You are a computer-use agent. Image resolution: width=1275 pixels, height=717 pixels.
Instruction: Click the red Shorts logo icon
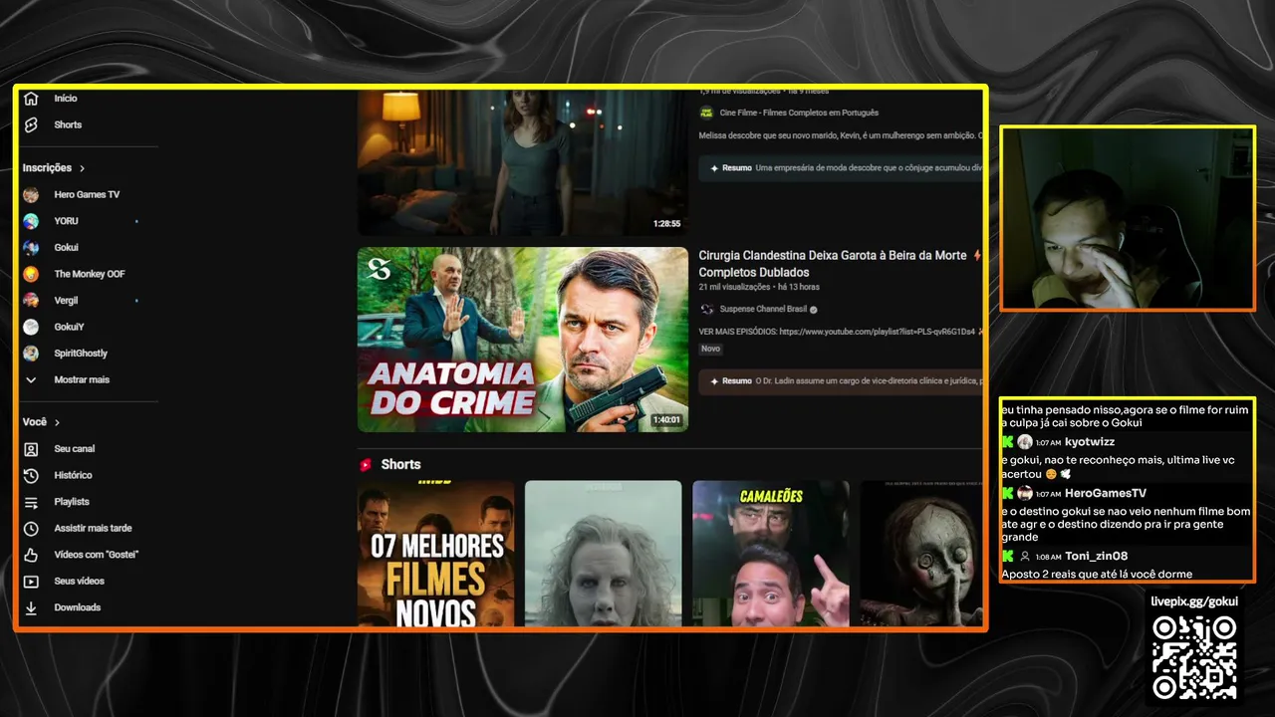(x=366, y=464)
